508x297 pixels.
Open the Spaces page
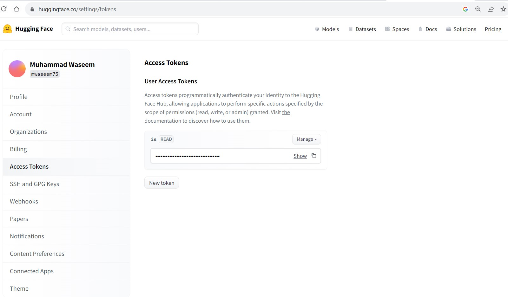[400, 29]
